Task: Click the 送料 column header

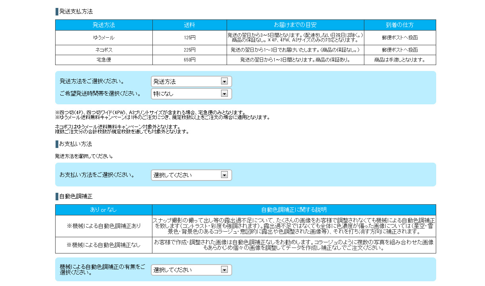Action: pyautogui.click(x=189, y=25)
